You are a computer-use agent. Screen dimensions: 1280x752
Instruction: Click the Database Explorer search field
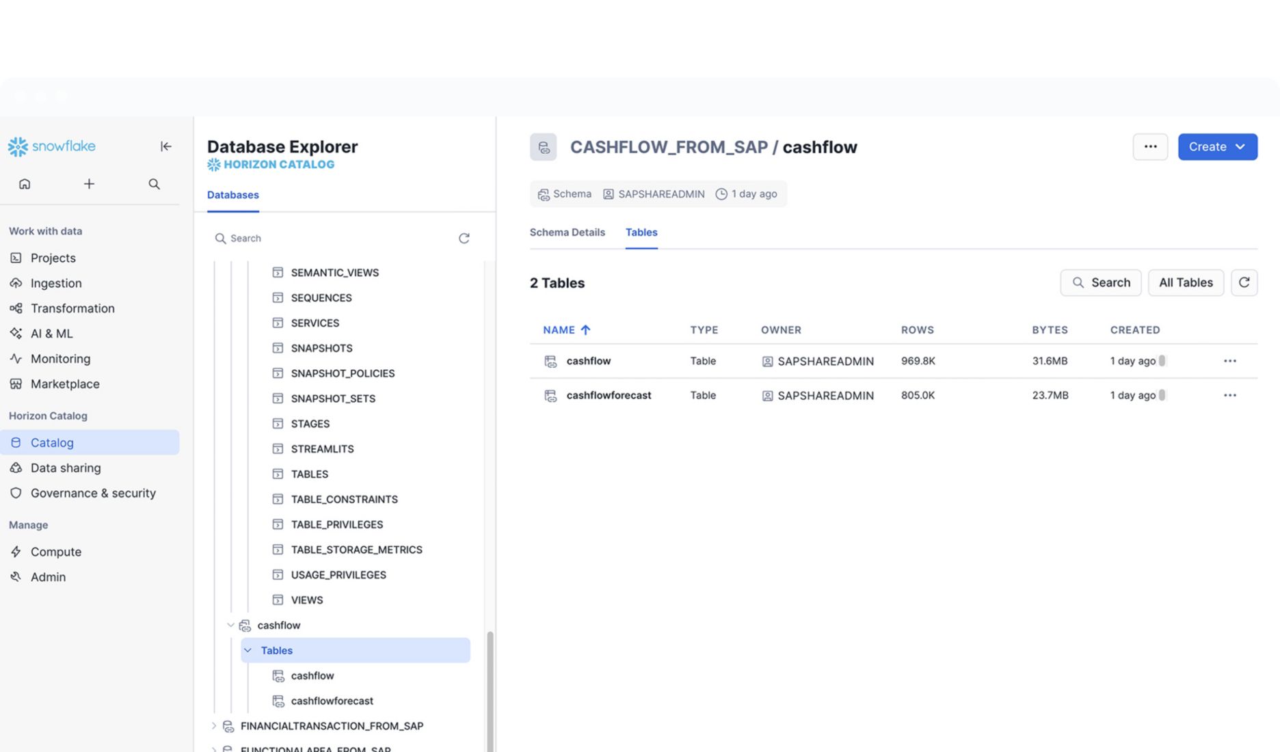point(335,238)
